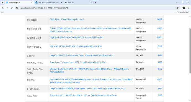This screenshot has height=102, width=191.
Task: Click the scrollbar up arrow
Action: (x=190, y=16)
